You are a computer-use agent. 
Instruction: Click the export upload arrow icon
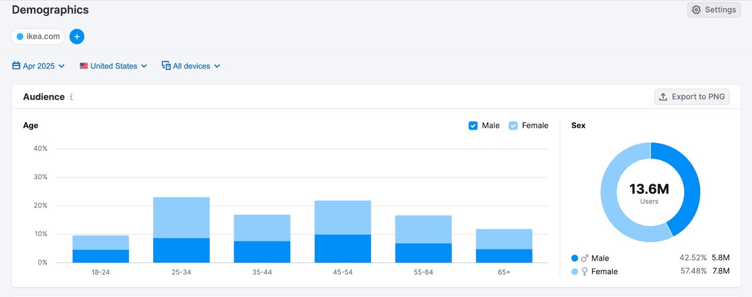pos(663,97)
